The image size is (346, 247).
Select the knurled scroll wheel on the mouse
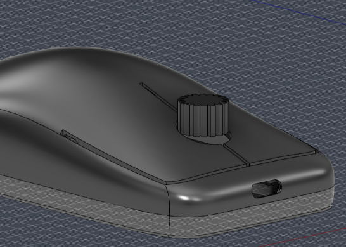[x=203, y=116]
